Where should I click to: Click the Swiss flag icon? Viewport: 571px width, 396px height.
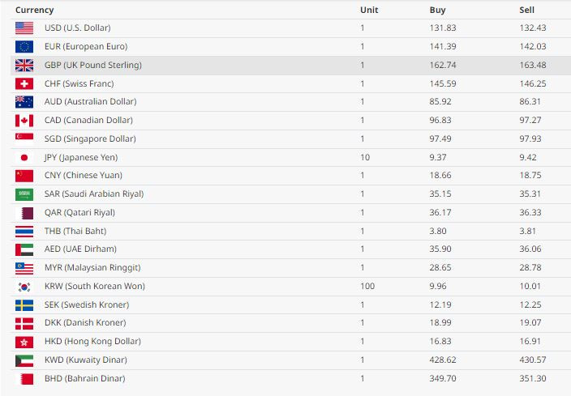[24, 84]
